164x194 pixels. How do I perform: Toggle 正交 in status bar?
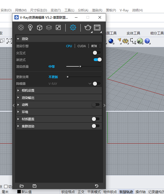coord(81,192)
